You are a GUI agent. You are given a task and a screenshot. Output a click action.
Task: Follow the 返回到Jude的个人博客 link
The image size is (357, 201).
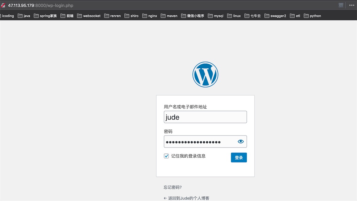click(x=186, y=198)
